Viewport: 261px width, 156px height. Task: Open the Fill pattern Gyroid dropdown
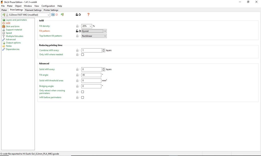click(x=94, y=31)
